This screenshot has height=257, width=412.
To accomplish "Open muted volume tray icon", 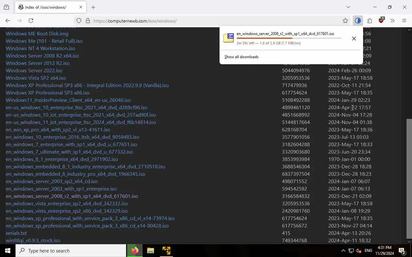I will click(359, 251).
